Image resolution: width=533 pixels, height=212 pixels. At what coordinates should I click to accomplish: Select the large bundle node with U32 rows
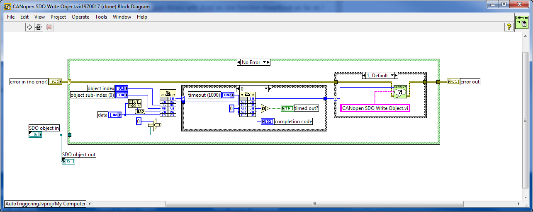tap(168, 103)
